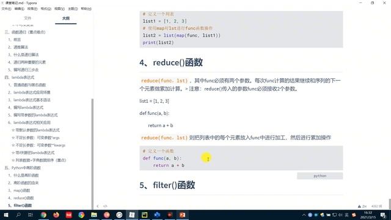Viewport: 391px width, 220px height.
Task: Open the 文件(F) menu
Action: tap(6, 9)
